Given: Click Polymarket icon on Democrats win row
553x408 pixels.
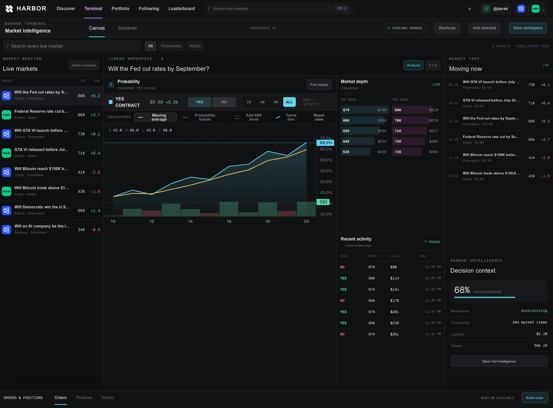Looking at the screenshot, I should click(x=7, y=210).
